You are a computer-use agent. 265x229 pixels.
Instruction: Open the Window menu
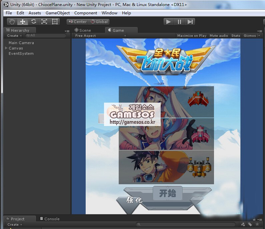click(x=109, y=13)
